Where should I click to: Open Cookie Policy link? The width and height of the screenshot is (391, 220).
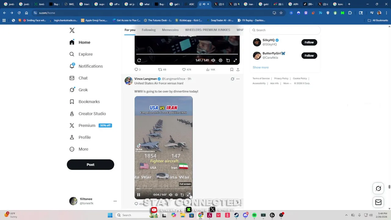point(300,79)
